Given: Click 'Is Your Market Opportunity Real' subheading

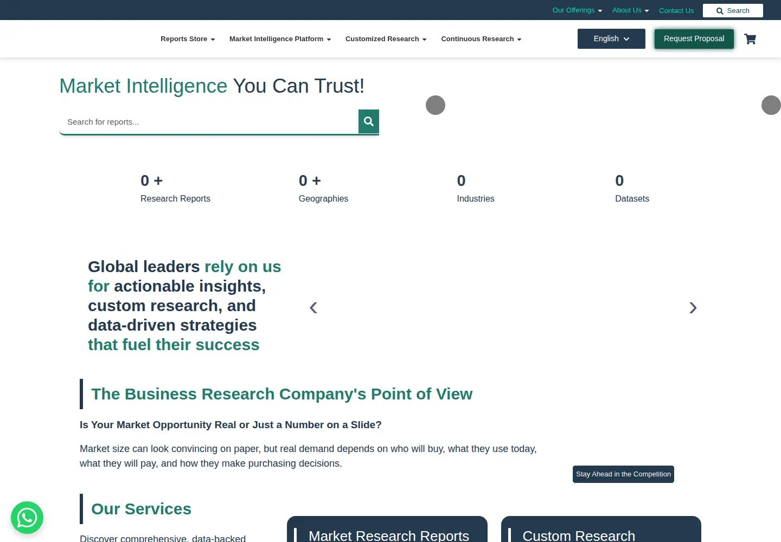Looking at the screenshot, I should tap(231, 425).
